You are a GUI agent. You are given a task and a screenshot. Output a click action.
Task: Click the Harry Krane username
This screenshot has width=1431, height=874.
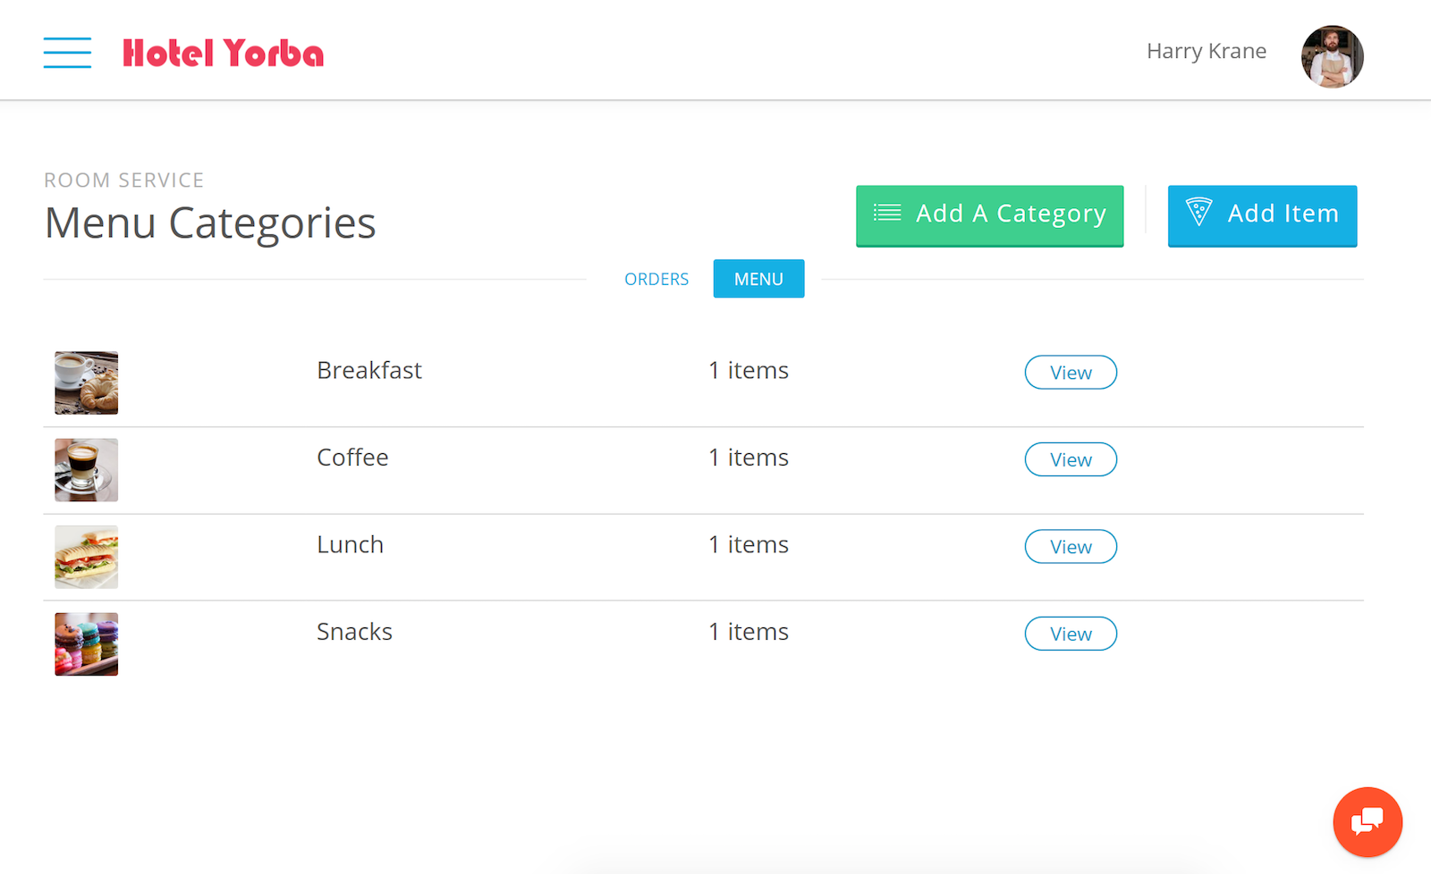coord(1207,51)
